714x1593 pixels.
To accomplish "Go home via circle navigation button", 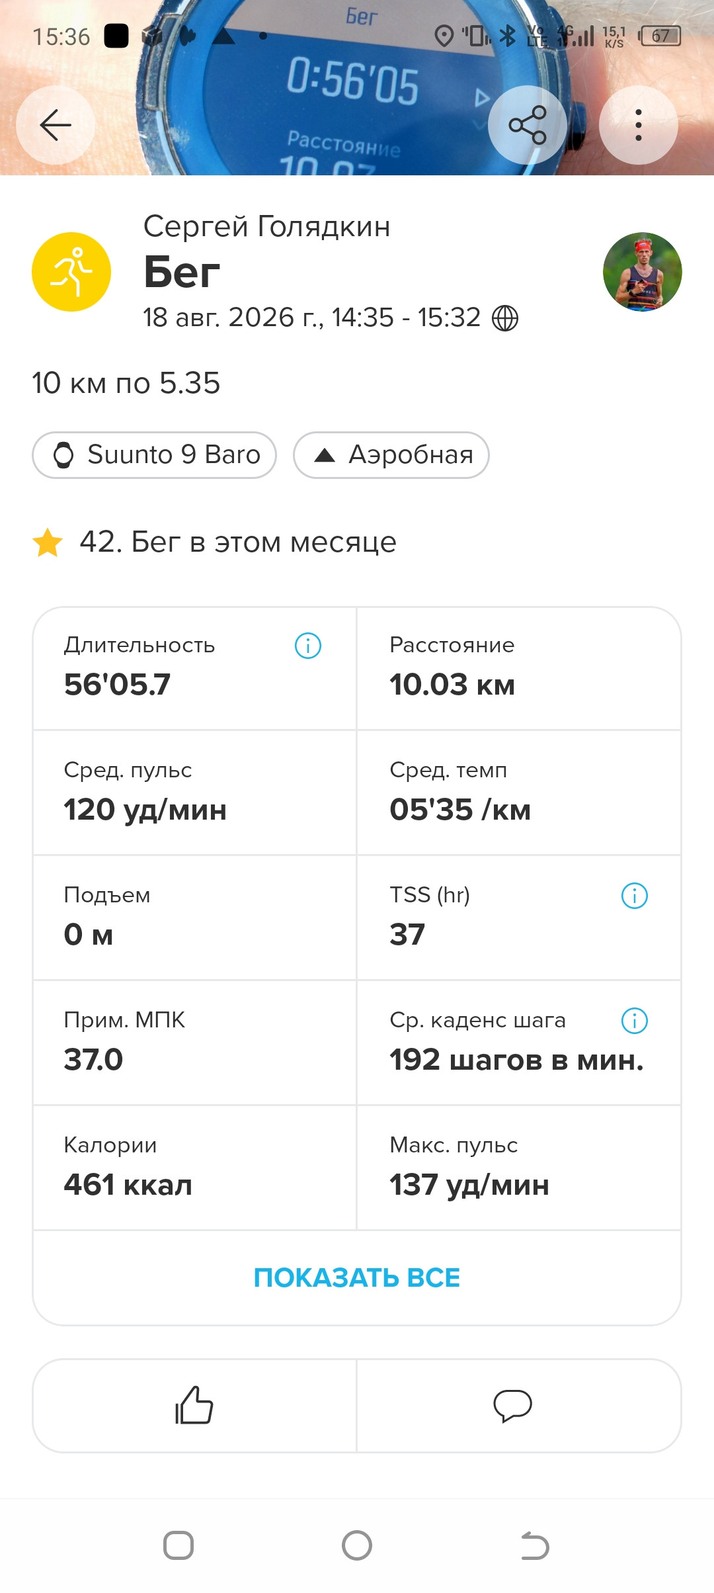I will point(357,1546).
